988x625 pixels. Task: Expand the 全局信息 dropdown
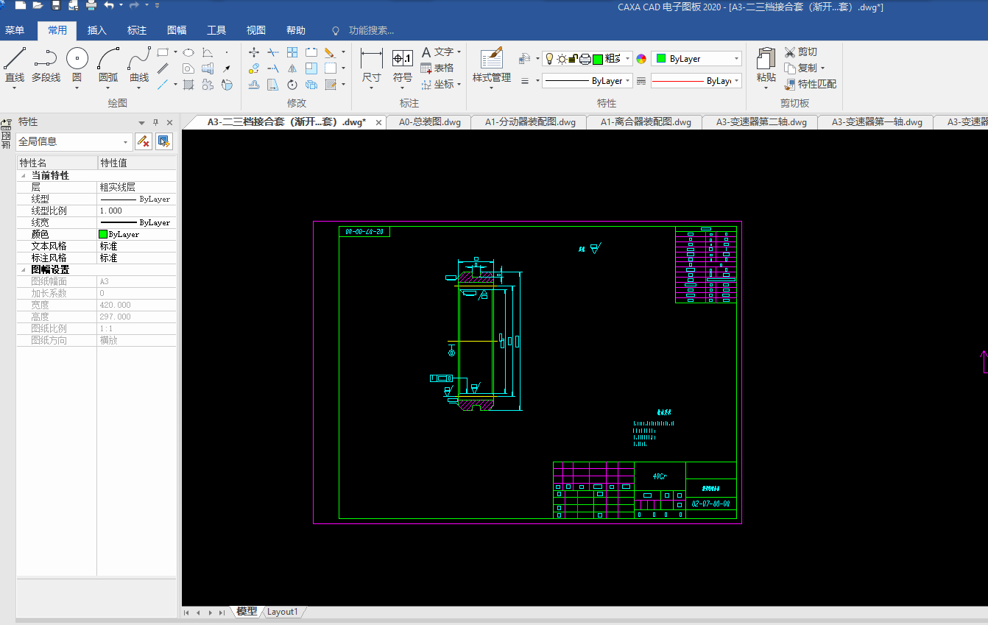[126, 142]
